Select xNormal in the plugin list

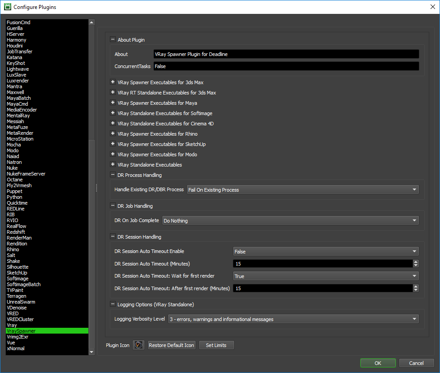coord(16,348)
